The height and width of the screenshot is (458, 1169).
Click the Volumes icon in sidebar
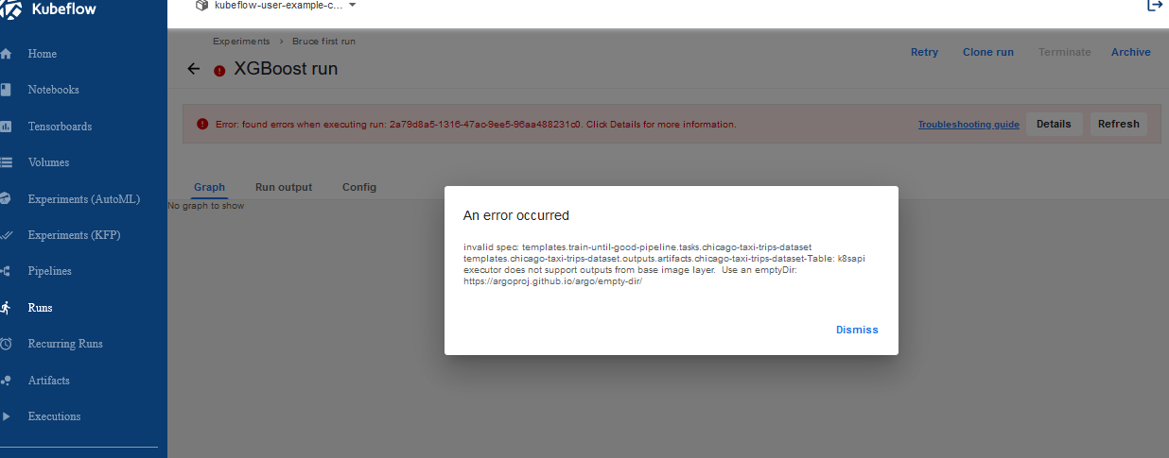[x=5, y=162]
